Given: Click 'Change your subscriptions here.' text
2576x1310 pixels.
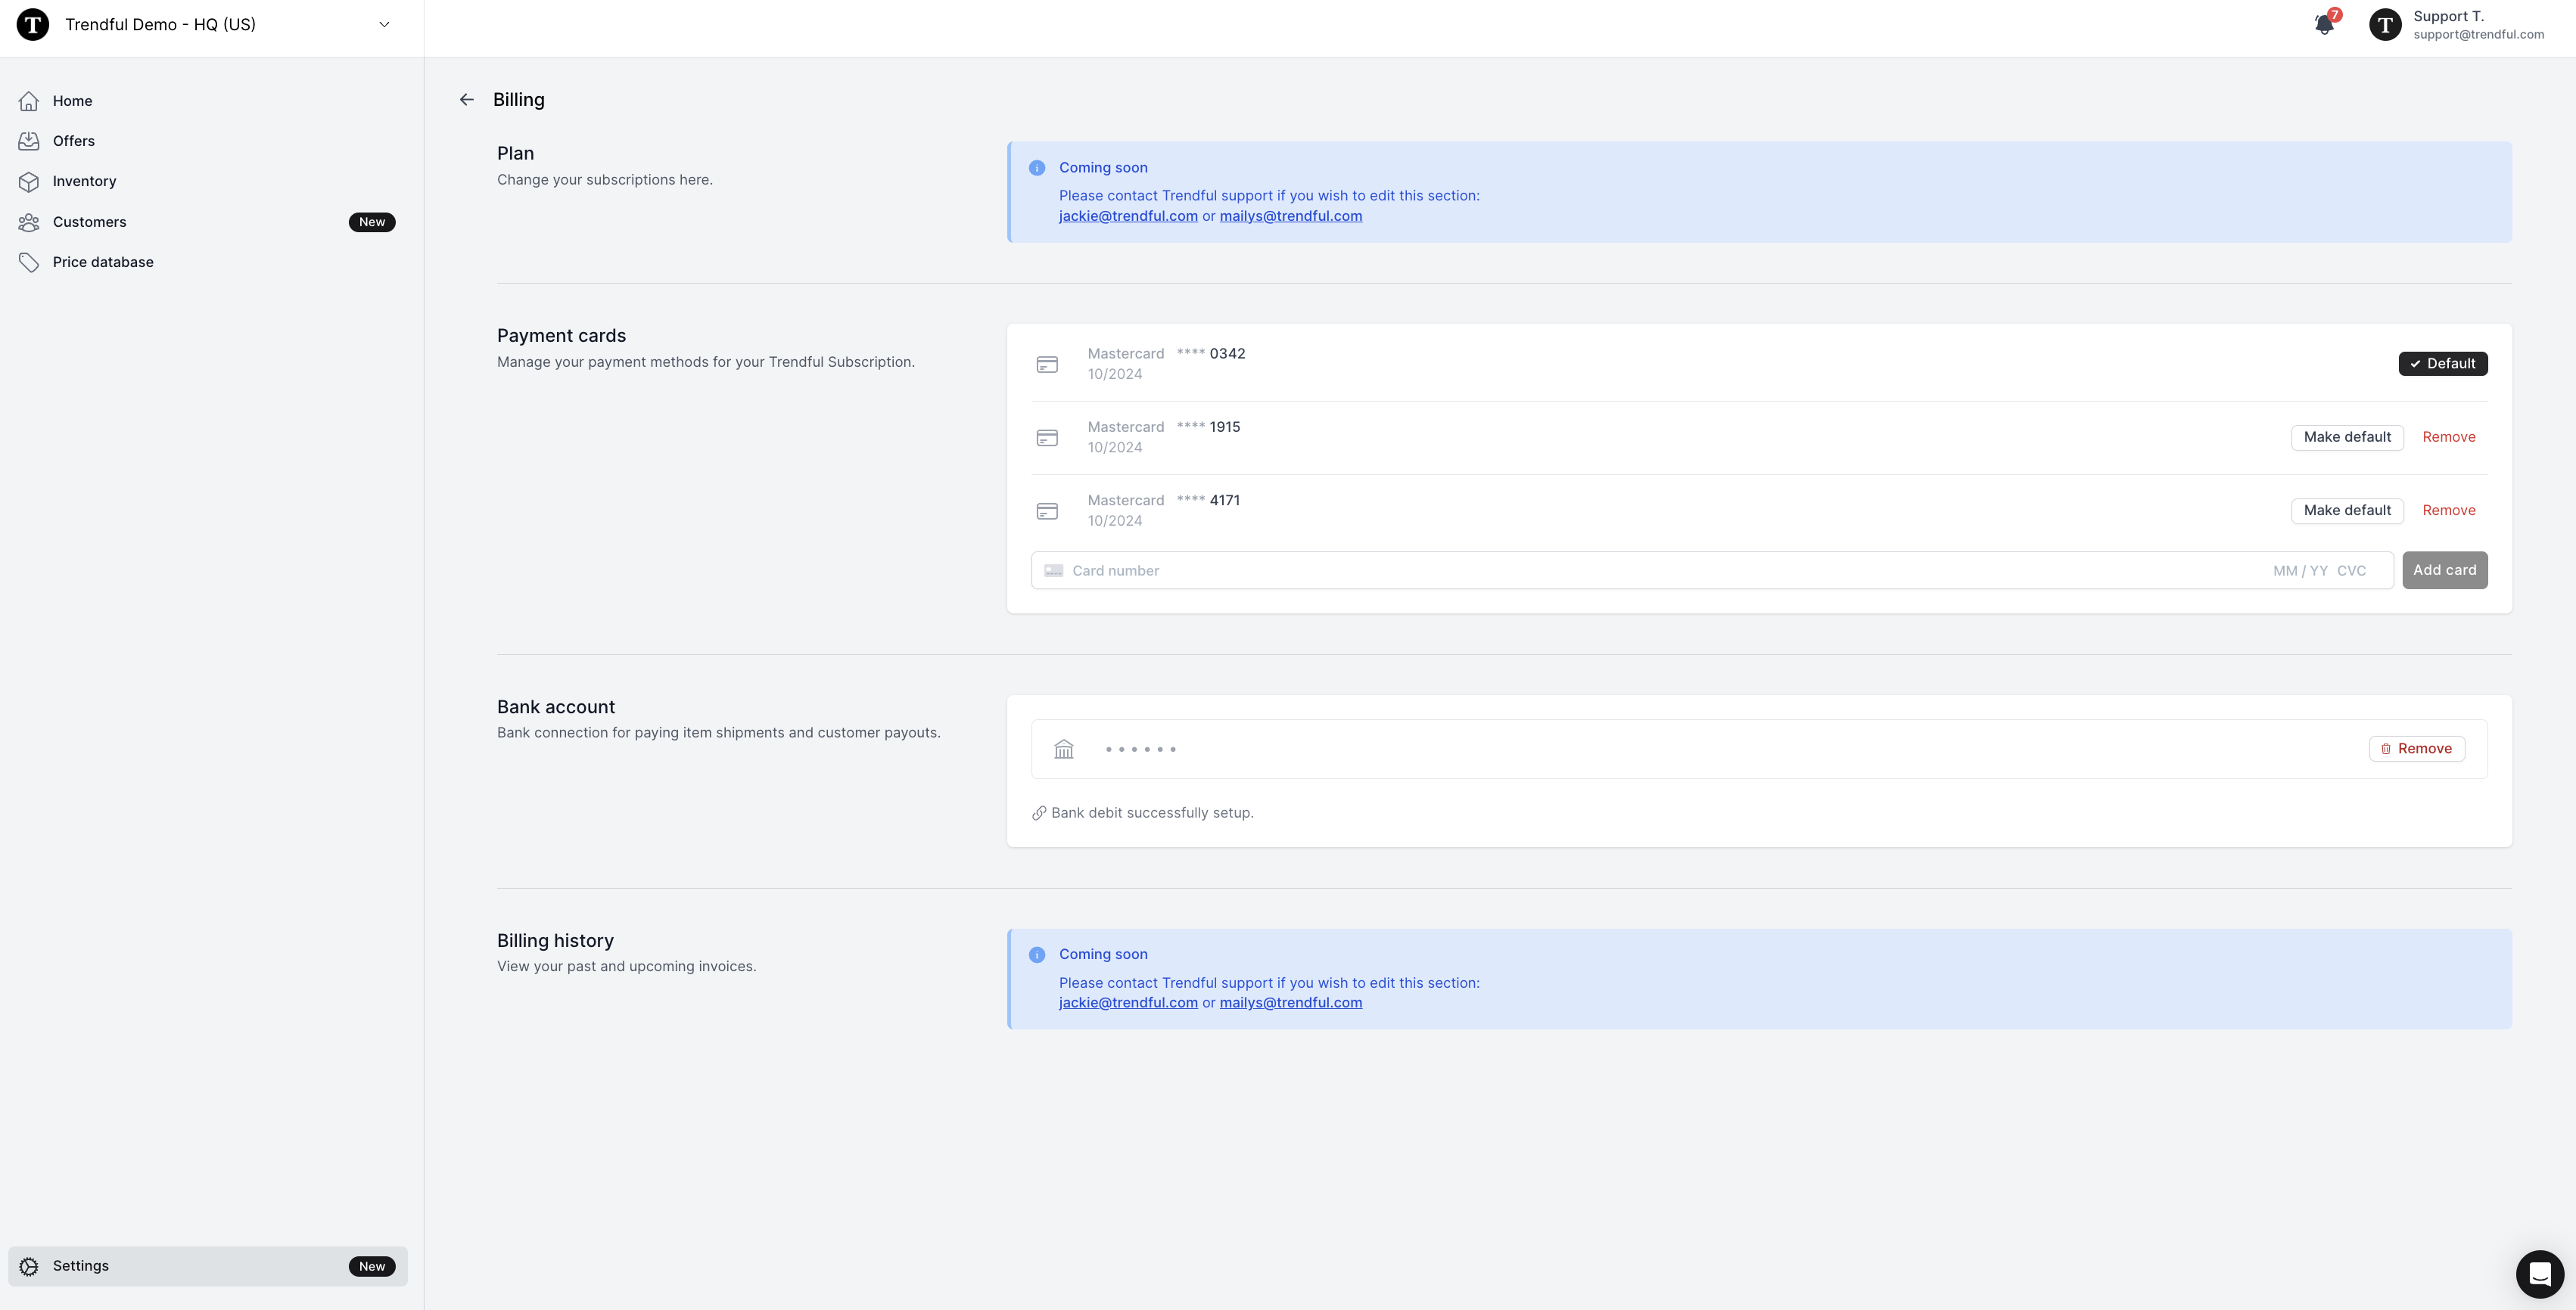Looking at the screenshot, I should [605, 180].
